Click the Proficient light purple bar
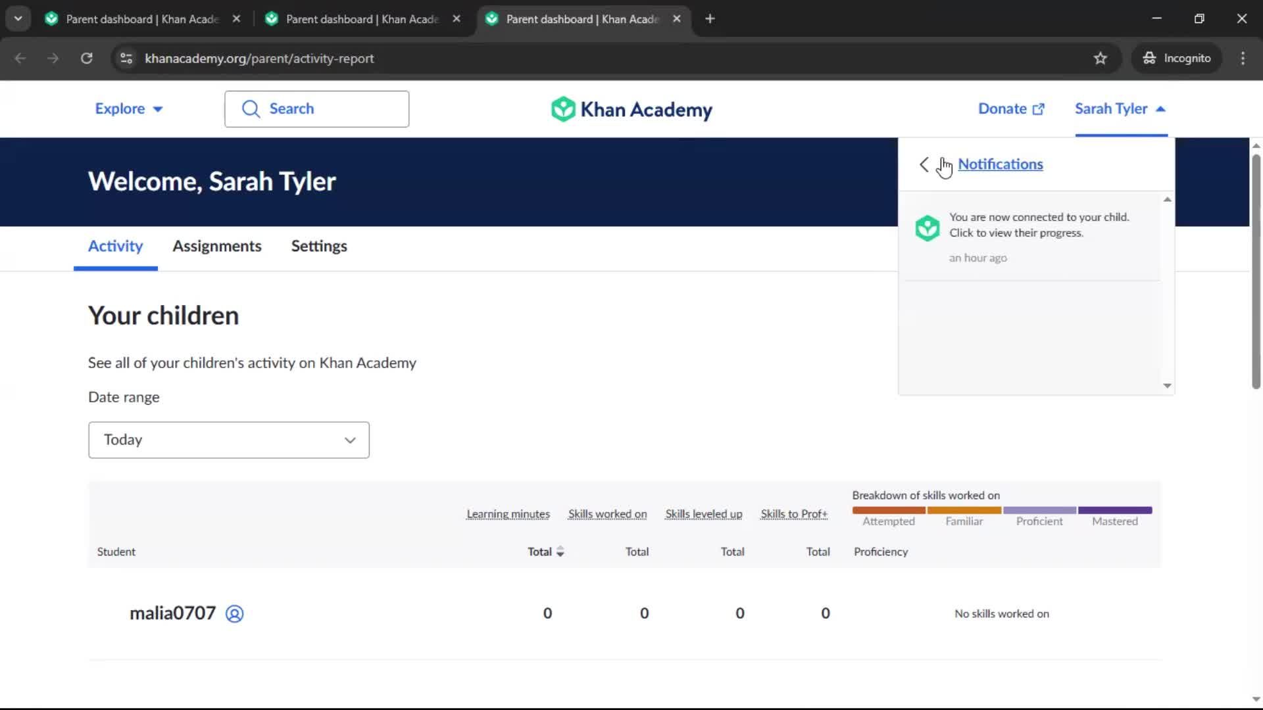The image size is (1263, 710). pyautogui.click(x=1039, y=510)
